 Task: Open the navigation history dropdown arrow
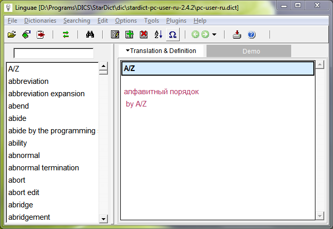[214, 35]
